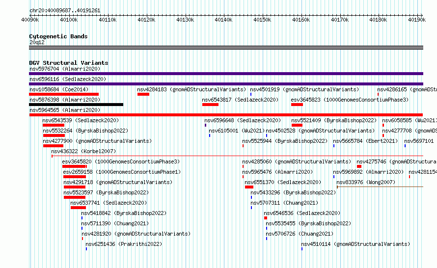
Task: Click nsv4510114 (gnomADStructuralVariants) label
Action: [356, 244]
